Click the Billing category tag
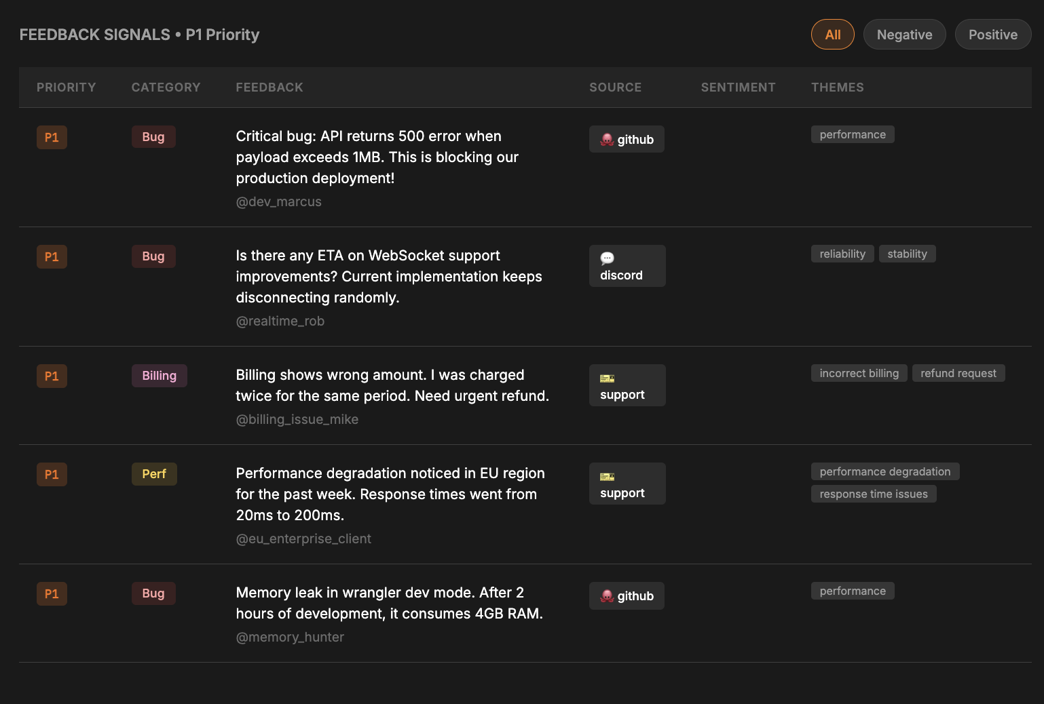Image resolution: width=1044 pixels, height=704 pixels. pyautogui.click(x=160, y=376)
